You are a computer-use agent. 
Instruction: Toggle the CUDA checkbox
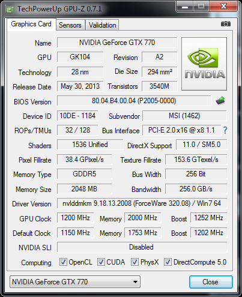[x=101, y=262]
